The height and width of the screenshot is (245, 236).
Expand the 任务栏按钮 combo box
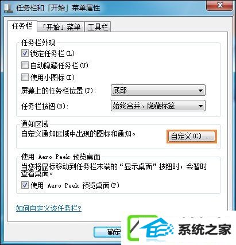158,106
